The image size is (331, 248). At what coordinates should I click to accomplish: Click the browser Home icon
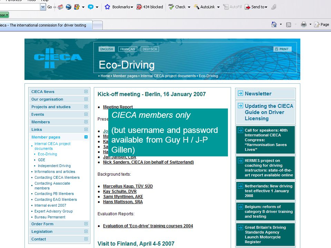[274, 24]
